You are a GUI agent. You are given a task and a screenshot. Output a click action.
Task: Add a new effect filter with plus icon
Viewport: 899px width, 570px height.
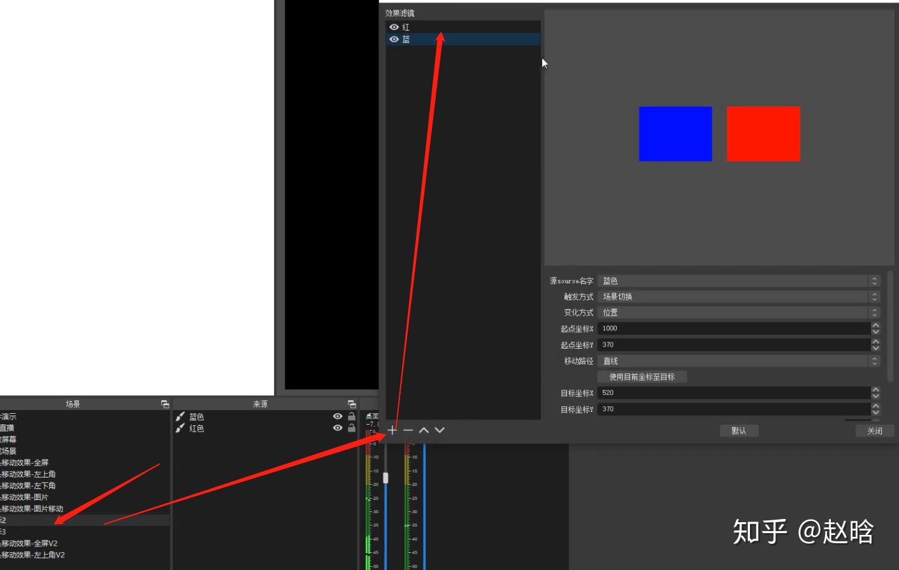pyautogui.click(x=392, y=430)
